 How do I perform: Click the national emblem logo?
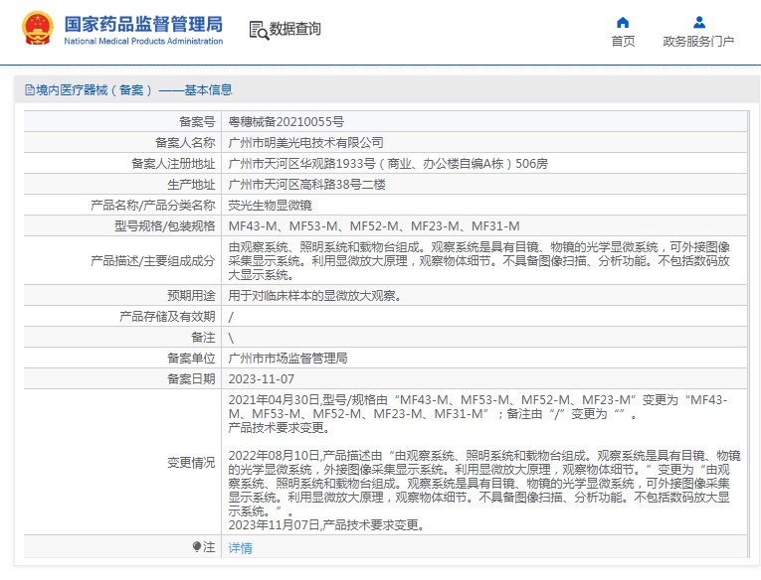click(x=38, y=29)
